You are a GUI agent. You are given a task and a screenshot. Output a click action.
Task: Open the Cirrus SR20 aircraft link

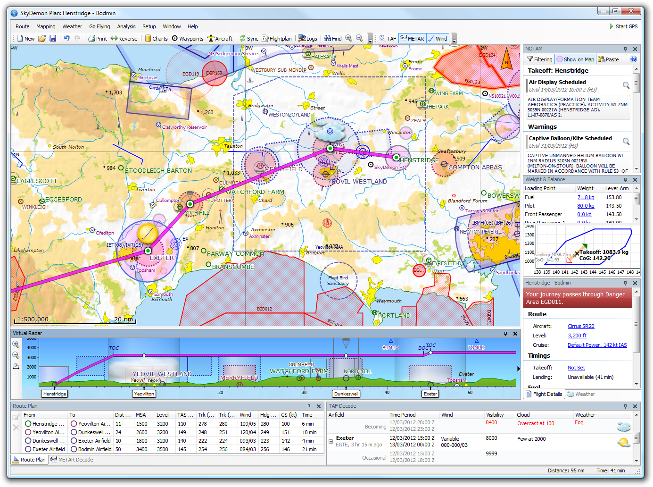581,326
